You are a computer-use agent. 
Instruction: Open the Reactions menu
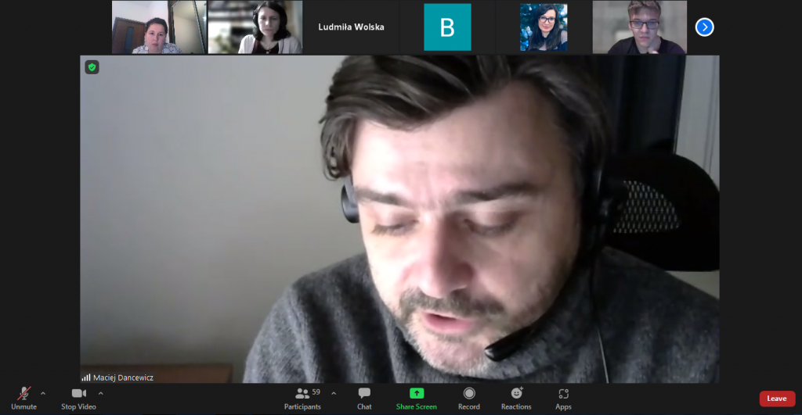pyautogui.click(x=516, y=397)
